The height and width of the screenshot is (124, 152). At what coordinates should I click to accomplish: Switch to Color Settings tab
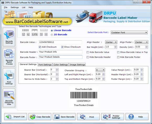(x=61, y=65)
